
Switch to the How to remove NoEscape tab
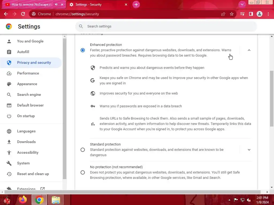tap(31, 5)
